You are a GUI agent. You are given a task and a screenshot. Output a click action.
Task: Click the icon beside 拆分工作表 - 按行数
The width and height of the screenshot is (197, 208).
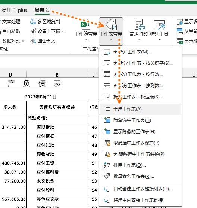107,74
